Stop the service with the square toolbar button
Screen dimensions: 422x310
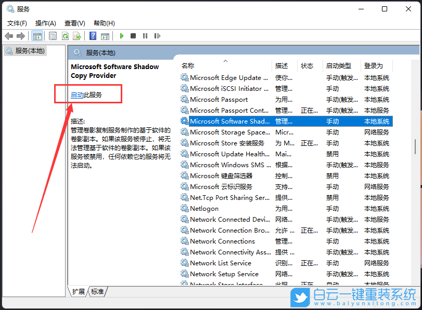[x=133, y=36]
